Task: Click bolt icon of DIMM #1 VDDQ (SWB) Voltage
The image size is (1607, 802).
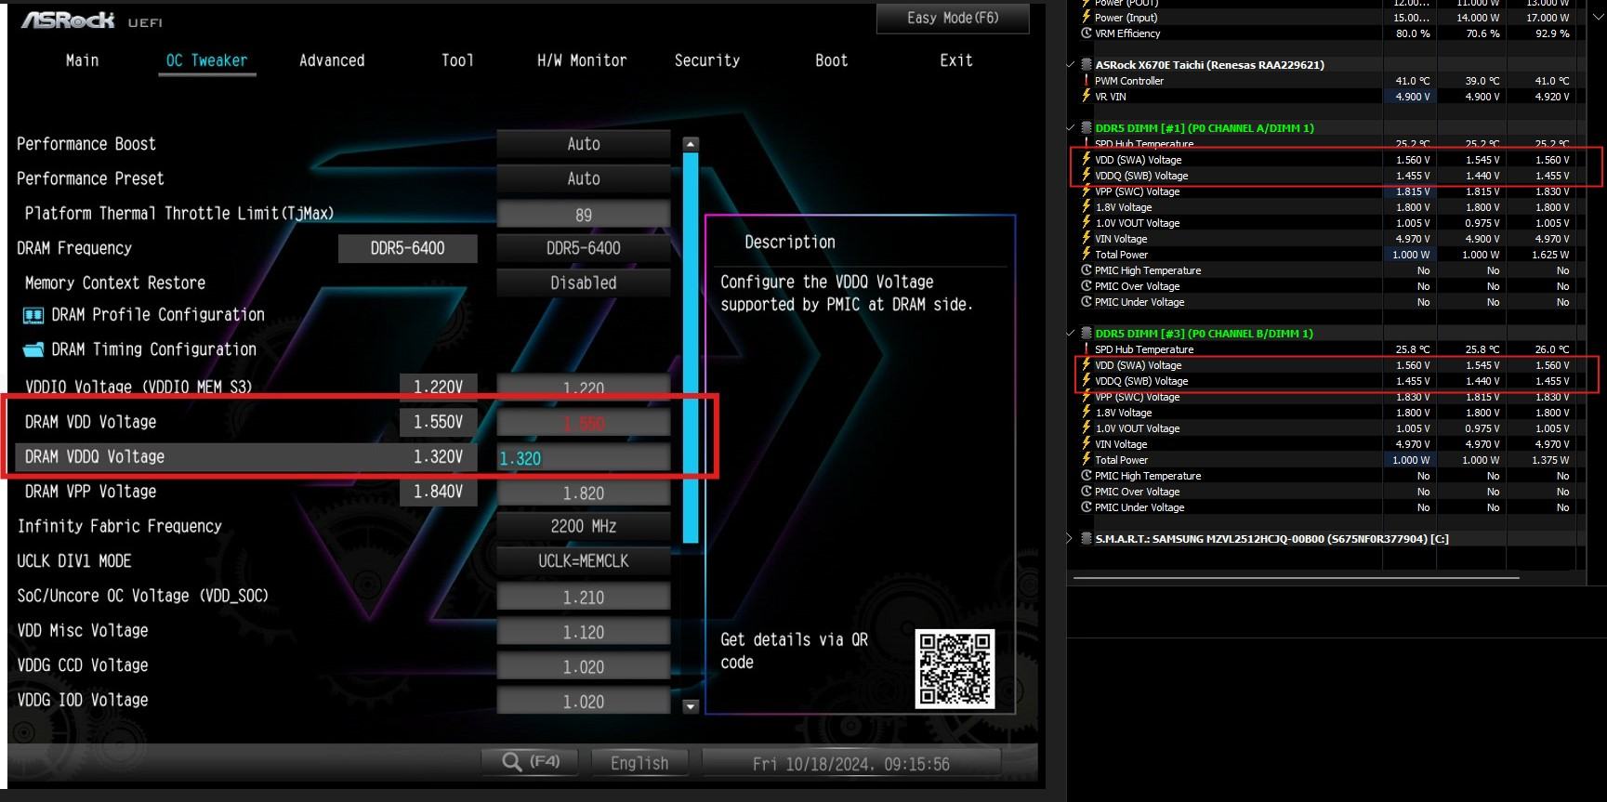Action: (x=1086, y=176)
